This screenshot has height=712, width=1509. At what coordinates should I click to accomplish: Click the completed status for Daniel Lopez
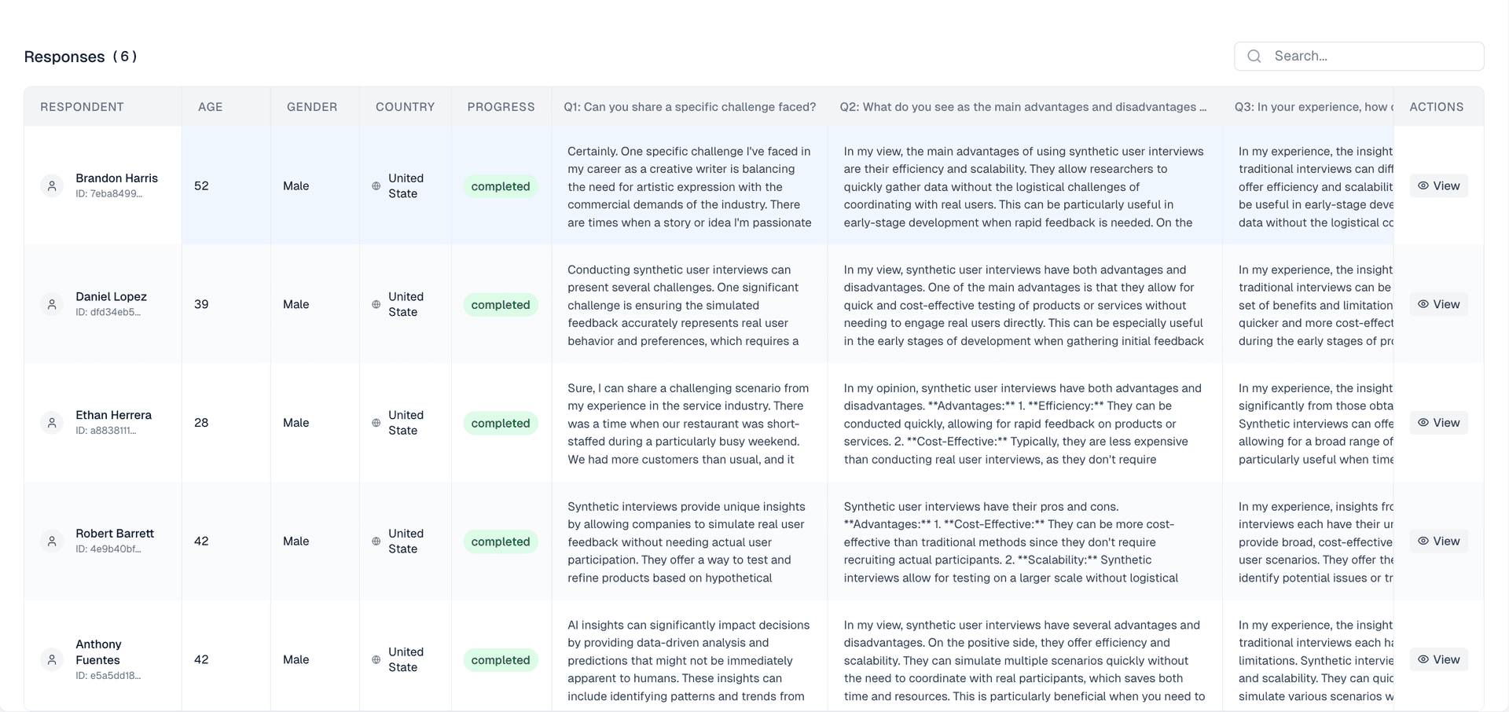click(x=500, y=304)
